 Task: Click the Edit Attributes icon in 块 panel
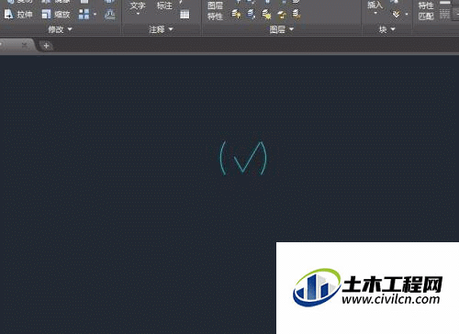(x=397, y=14)
